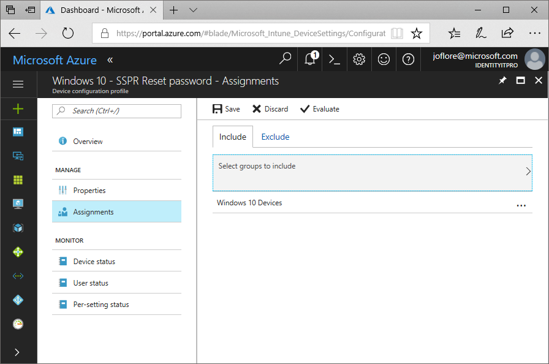Open browser tab list dropdown arrow

point(193,10)
